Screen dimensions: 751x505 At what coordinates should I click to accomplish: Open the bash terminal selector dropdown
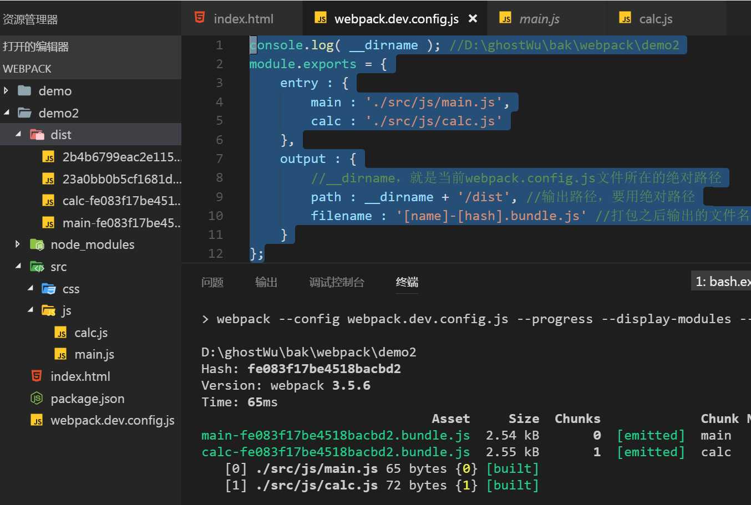coord(721,282)
